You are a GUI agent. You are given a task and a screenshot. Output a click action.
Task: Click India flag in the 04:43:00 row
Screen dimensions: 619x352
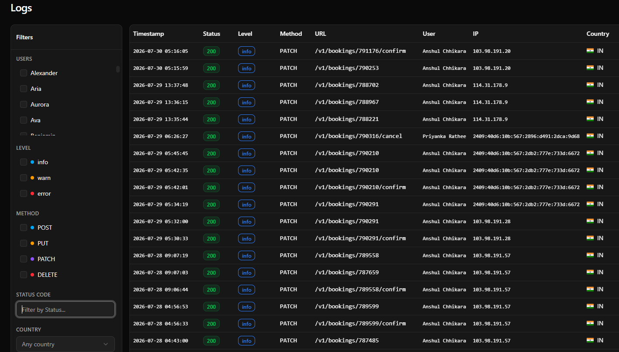pos(590,340)
